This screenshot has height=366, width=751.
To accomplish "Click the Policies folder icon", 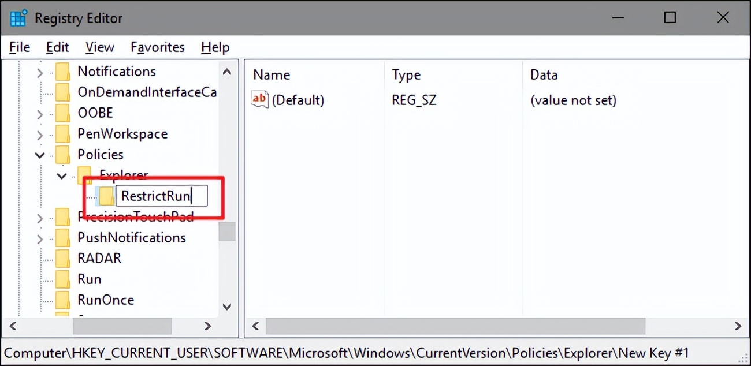I will [x=62, y=154].
